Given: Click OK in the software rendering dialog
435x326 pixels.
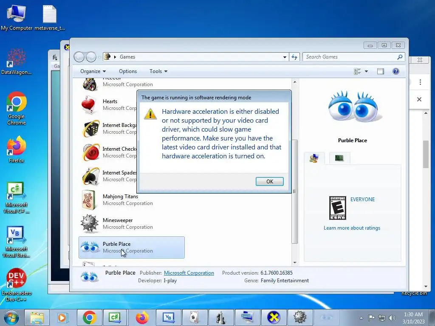Looking at the screenshot, I should 269,181.
